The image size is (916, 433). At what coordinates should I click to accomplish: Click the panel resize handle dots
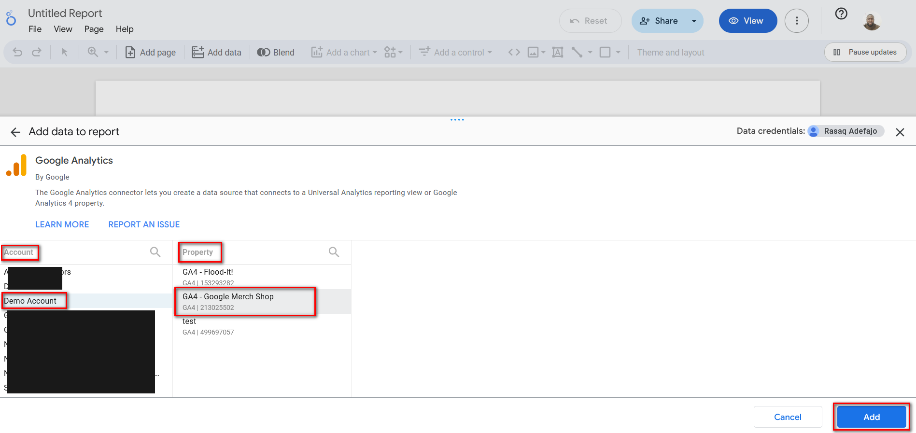457,119
